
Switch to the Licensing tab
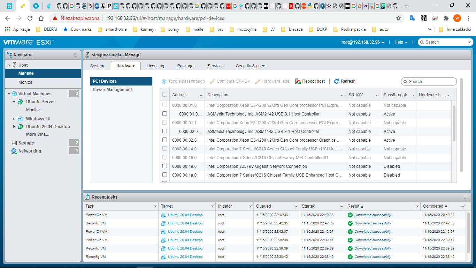(155, 66)
